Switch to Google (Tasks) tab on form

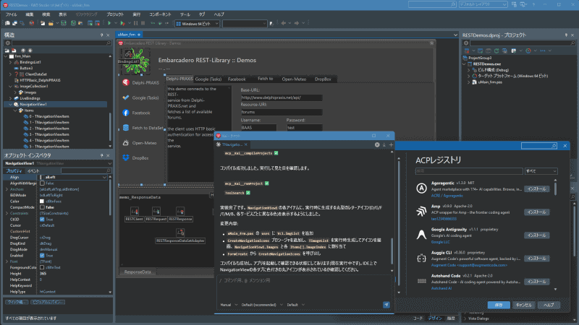(x=208, y=79)
